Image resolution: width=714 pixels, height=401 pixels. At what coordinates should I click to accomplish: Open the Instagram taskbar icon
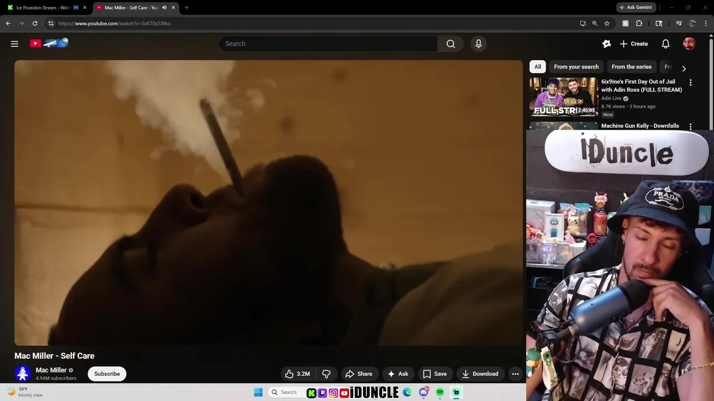333,393
